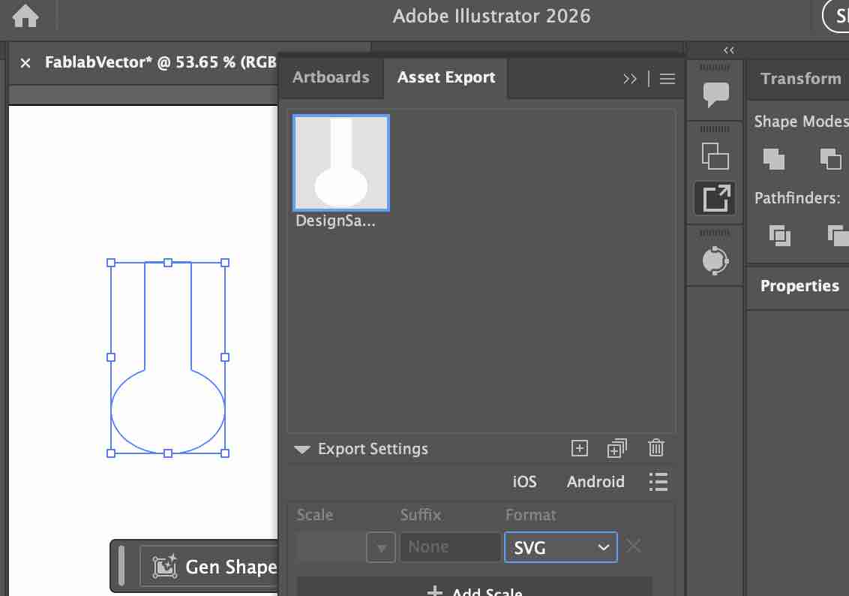This screenshot has width=849, height=596.
Task: Open Asset Export panel options menu
Action: 667,79
